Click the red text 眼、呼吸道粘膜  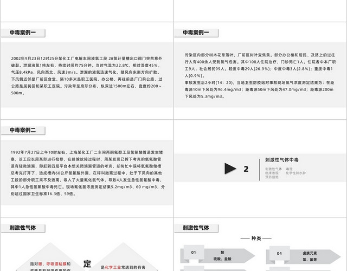point(53,264)
